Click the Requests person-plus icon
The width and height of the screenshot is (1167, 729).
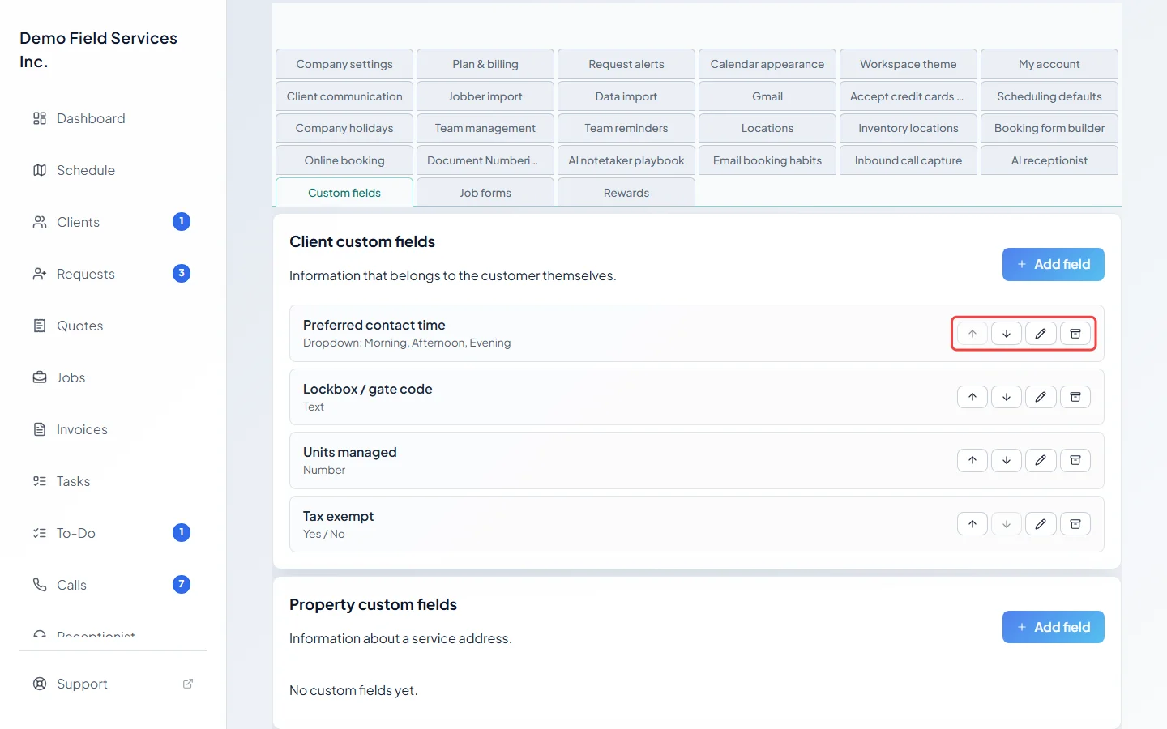[x=40, y=274]
